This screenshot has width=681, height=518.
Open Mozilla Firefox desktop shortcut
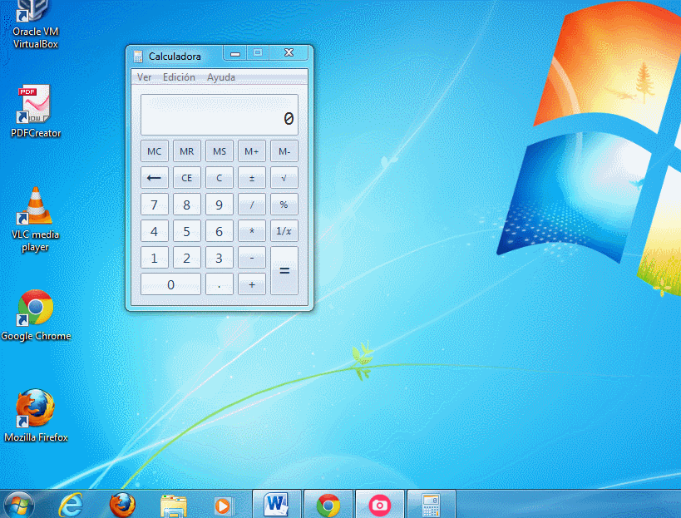click(x=36, y=416)
